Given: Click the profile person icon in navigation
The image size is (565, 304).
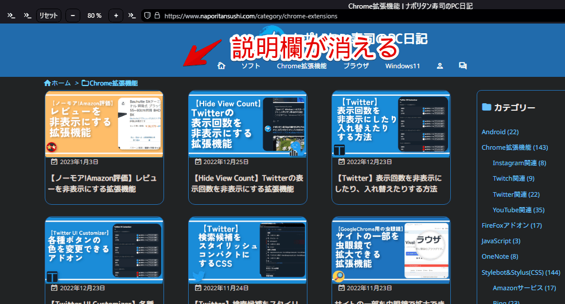Looking at the screenshot, I should click(x=439, y=66).
